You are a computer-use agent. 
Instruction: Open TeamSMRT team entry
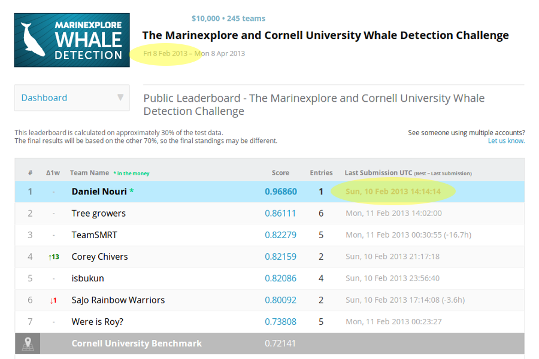click(95, 235)
